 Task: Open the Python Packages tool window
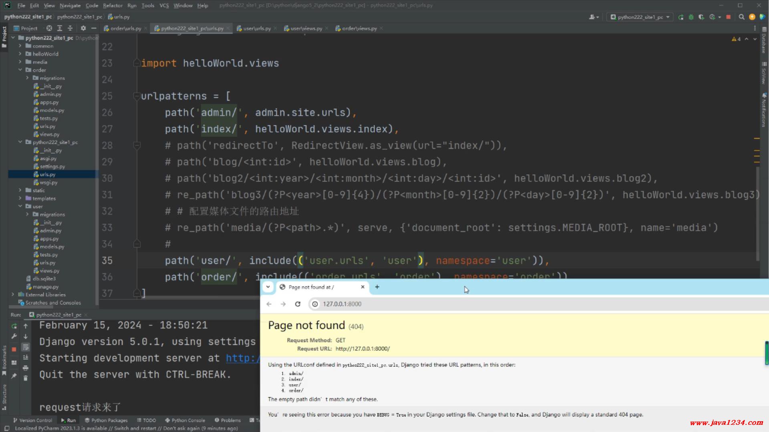tap(106, 420)
